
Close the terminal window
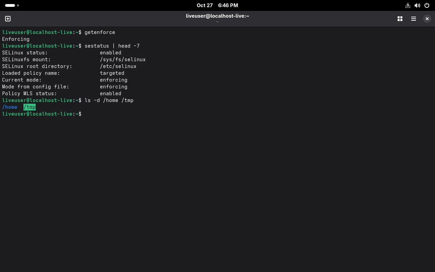point(427,19)
